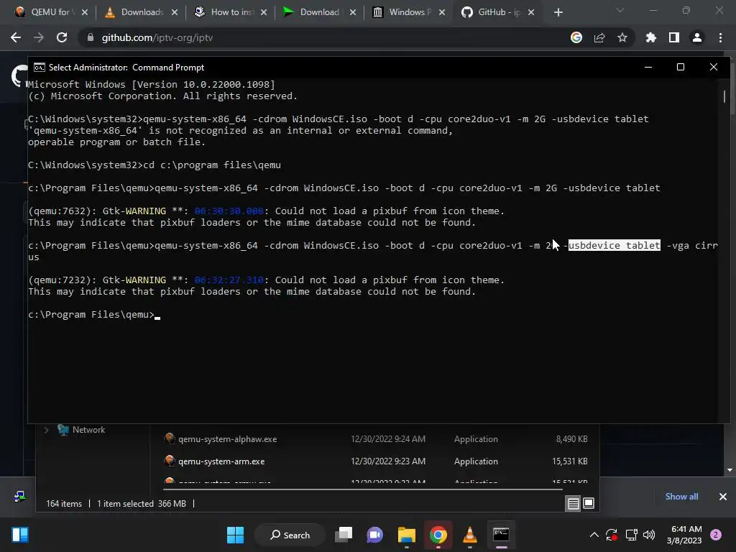Click the 164 items status text
The height and width of the screenshot is (552, 736).
(x=64, y=504)
